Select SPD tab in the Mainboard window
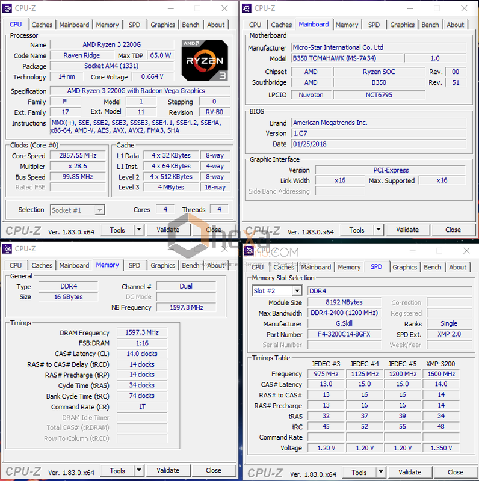Screen dimensions: 479x481 (x=374, y=25)
